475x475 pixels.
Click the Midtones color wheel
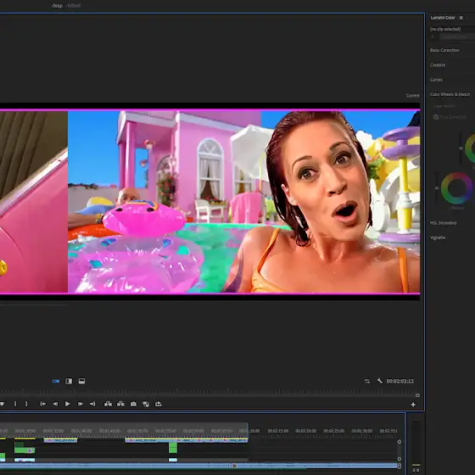tap(471, 148)
